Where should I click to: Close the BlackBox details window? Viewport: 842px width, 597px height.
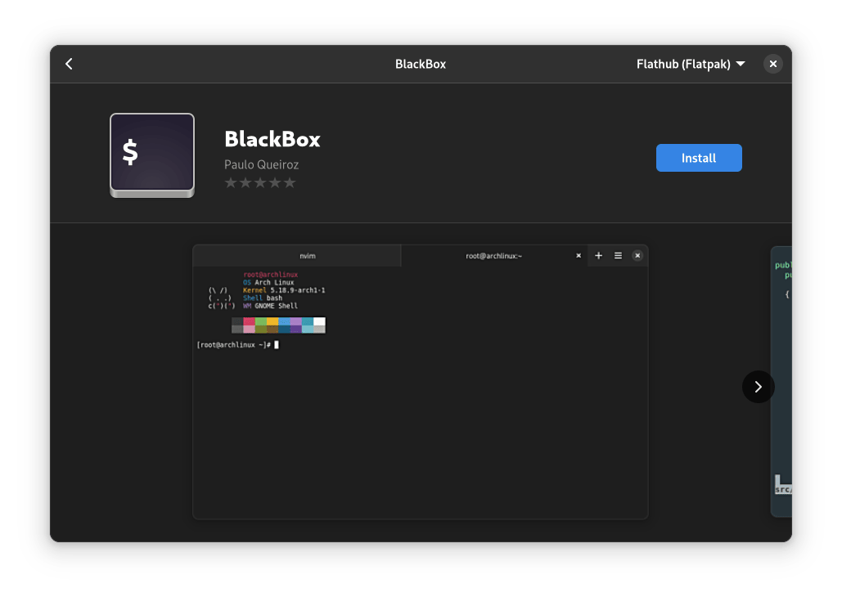772,64
